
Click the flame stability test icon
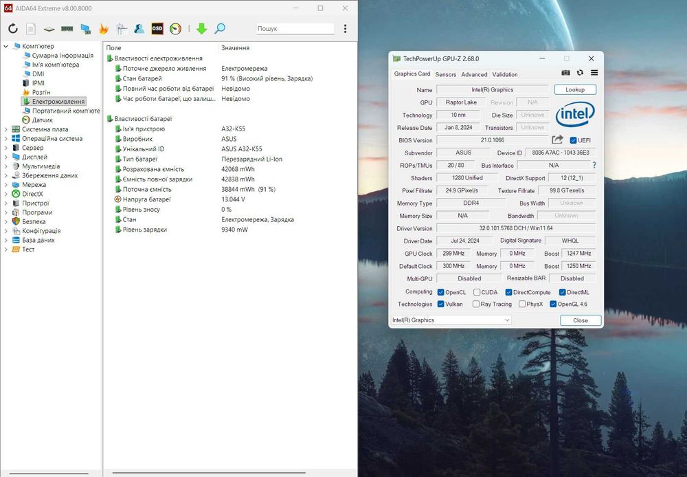pos(104,29)
